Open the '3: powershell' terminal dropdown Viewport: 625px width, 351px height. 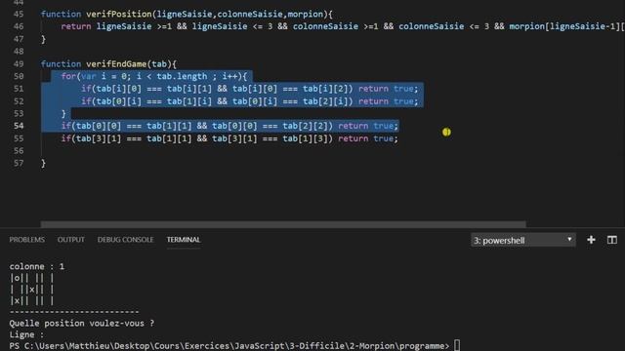(523, 241)
